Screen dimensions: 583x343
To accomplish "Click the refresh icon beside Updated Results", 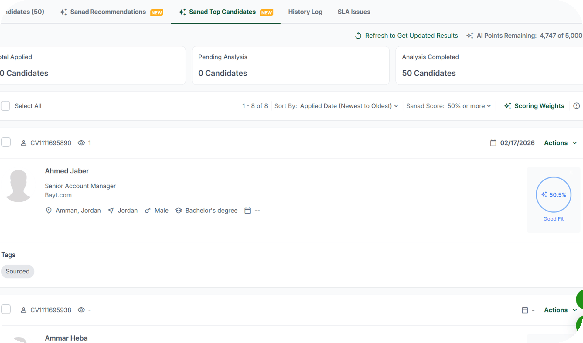I will [x=358, y=36].
